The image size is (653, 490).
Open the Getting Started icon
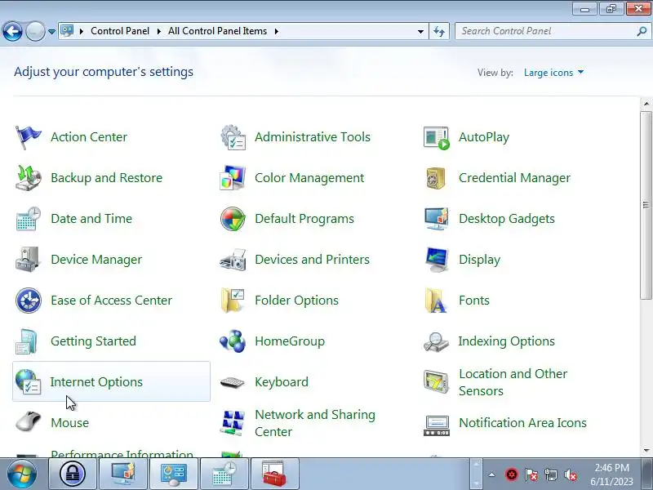(x=26, y=341)
